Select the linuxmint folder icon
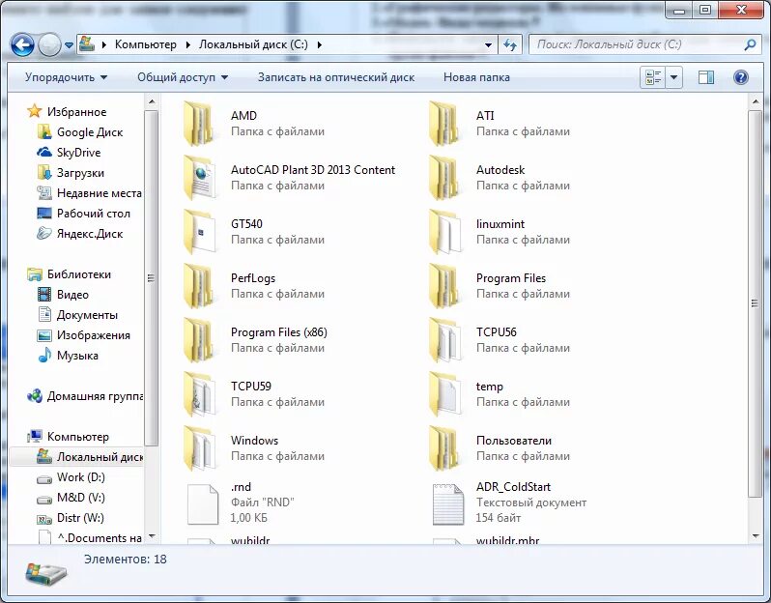This screenshot has width=771, height=603. coord(445,232)
